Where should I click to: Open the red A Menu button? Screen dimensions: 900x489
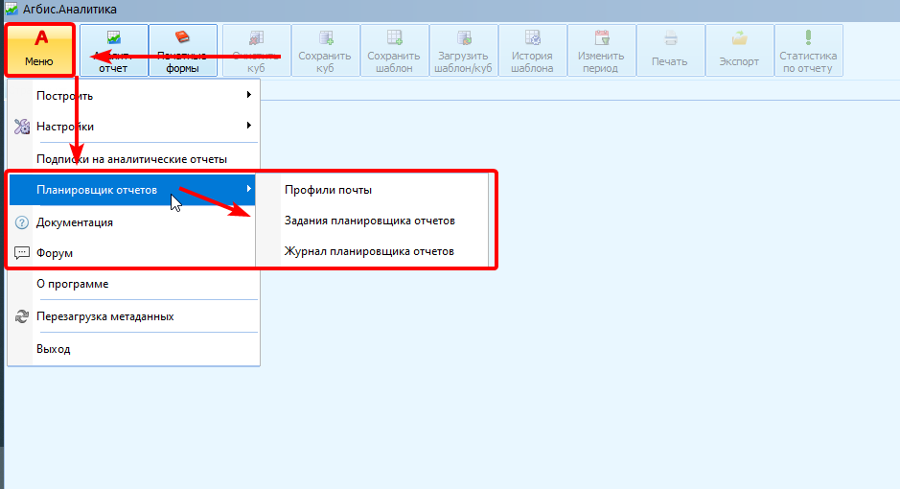(39, 50)
